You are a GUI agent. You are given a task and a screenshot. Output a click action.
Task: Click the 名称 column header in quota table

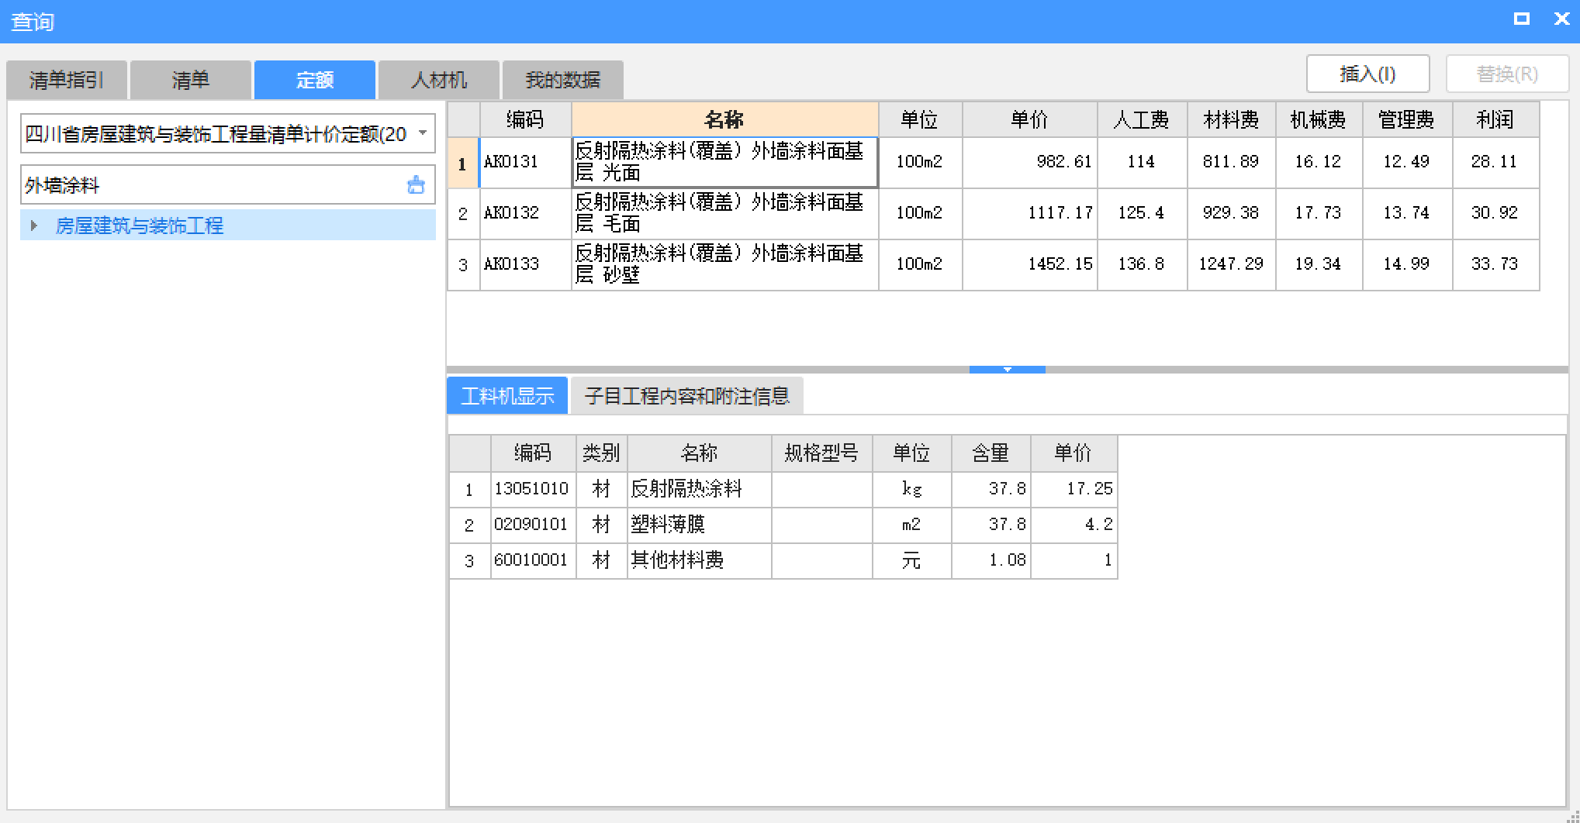[724, 119]
